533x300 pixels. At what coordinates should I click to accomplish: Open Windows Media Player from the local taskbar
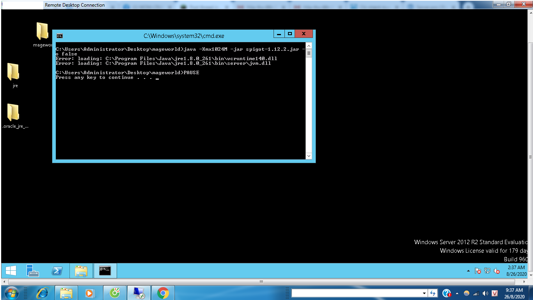coord(91,293)
